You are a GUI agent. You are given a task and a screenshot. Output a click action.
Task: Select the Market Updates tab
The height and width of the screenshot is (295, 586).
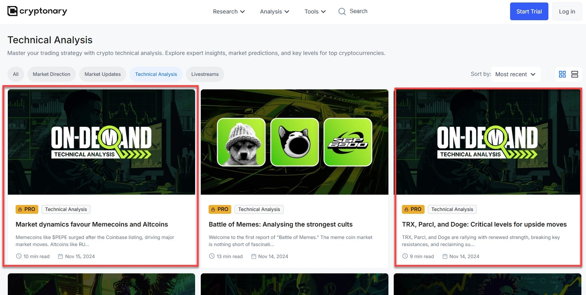point(103,74)
